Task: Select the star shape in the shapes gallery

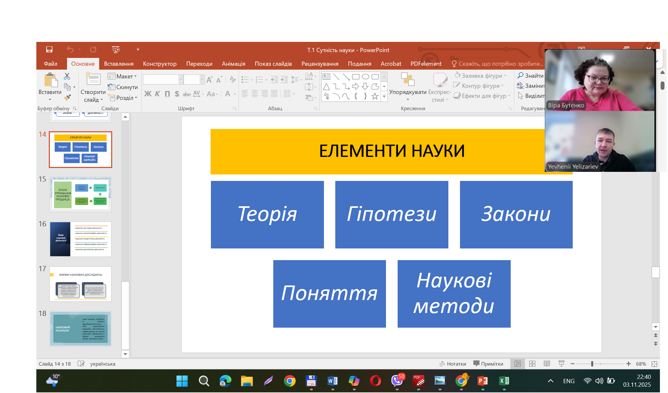Action: [x=375, y=96]
